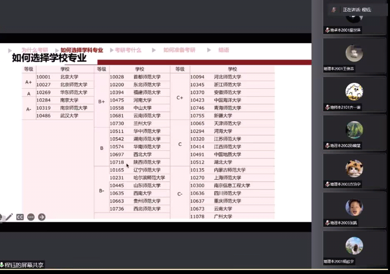Click the 新疆大学 cell
Screen dimensions: 390x274
pyautogui.click(x=223, y=115)
